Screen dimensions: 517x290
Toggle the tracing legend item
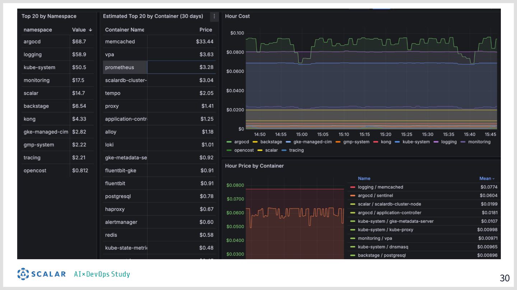[296, 150]
